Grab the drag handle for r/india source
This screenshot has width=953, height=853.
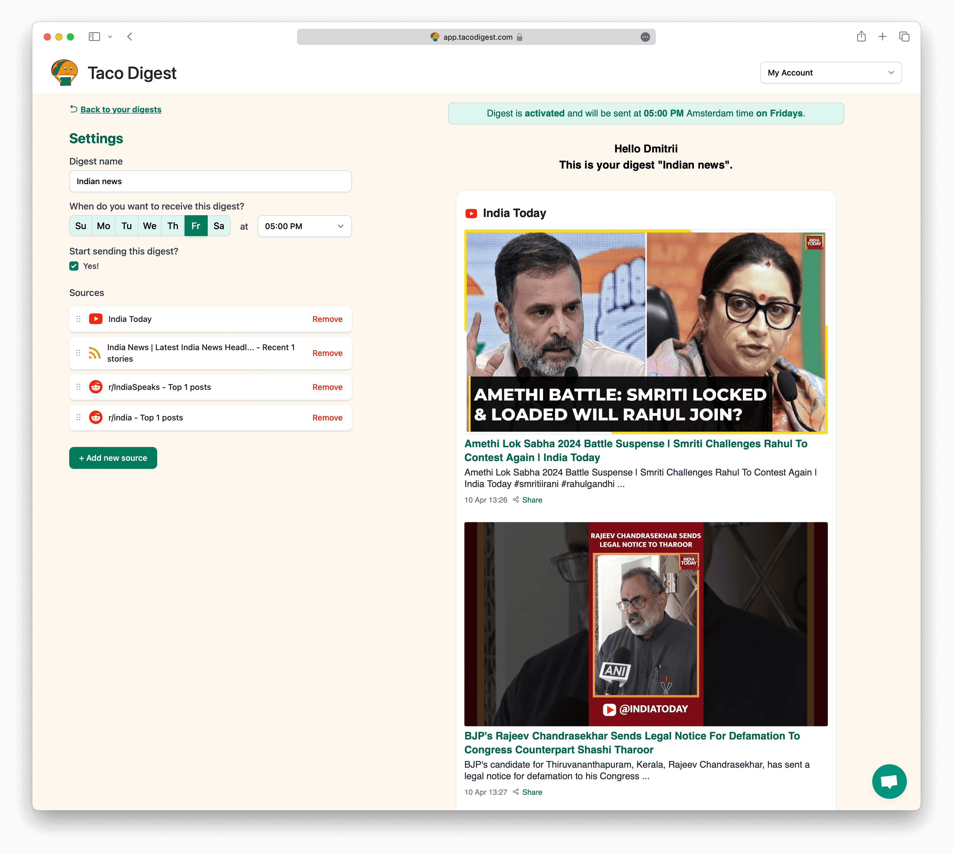pos(78,418)
